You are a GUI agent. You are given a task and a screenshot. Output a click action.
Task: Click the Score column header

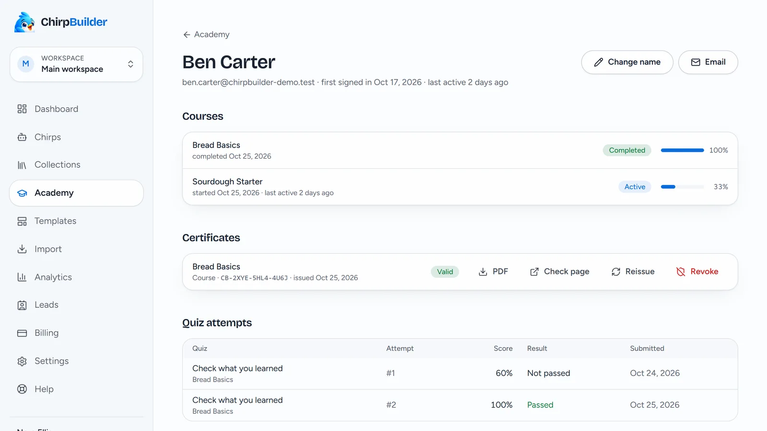[x=503, y=349]
